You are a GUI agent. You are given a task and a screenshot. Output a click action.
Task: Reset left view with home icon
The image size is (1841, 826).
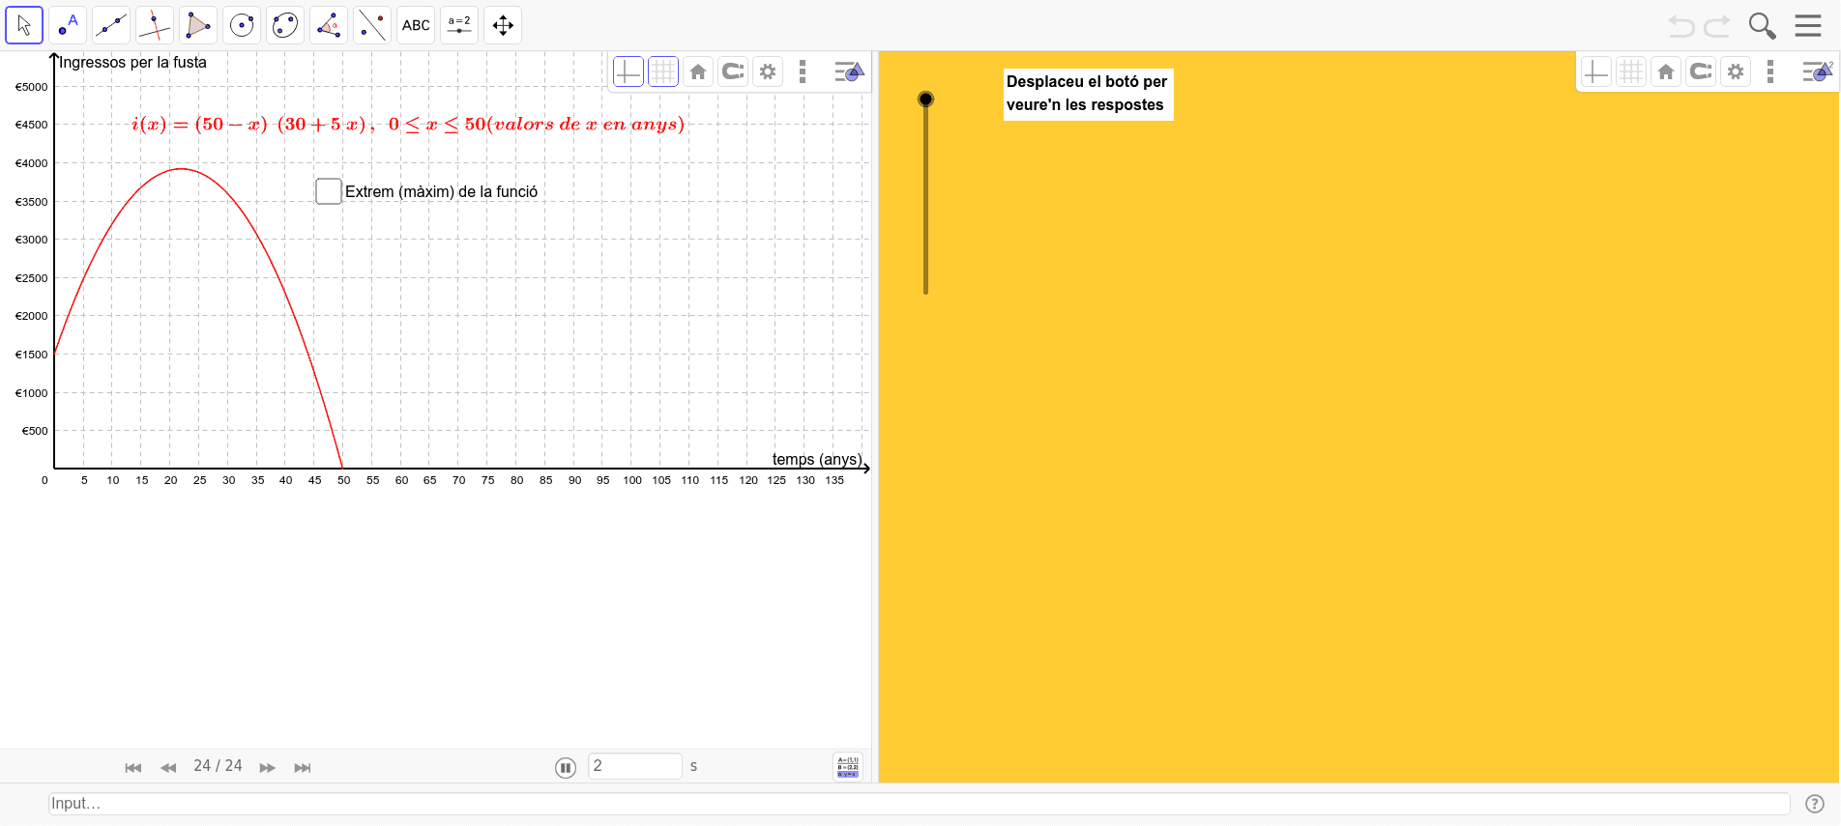[x=698, y=71]
